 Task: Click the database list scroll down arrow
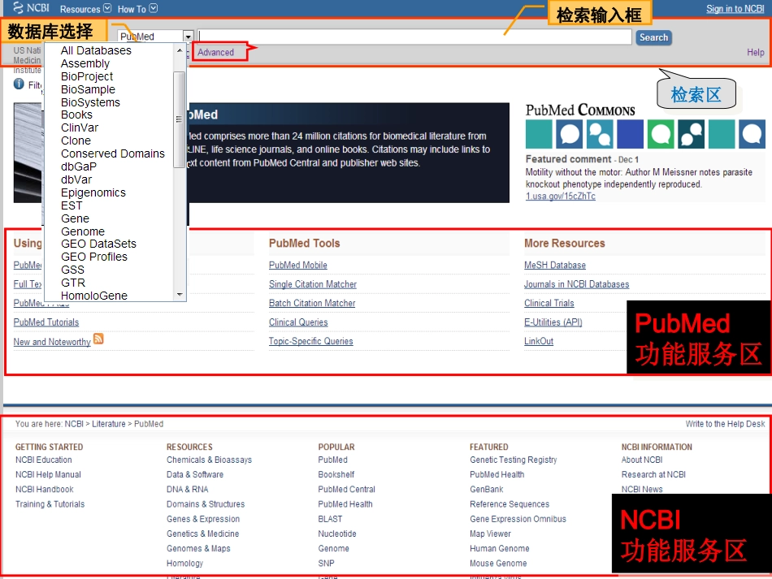[x=180, y=295]
